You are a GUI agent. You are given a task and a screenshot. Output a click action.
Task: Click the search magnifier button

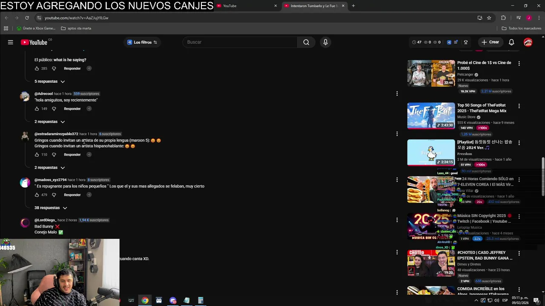pos(306,42)
